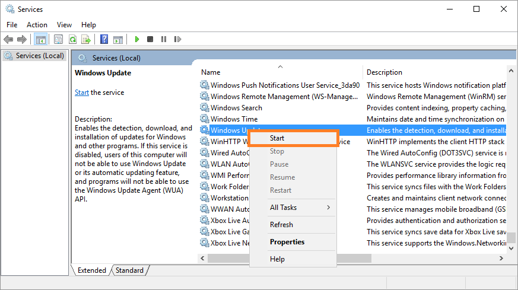
Task: Click the Start the service link
Action: [x=82, y=93]
